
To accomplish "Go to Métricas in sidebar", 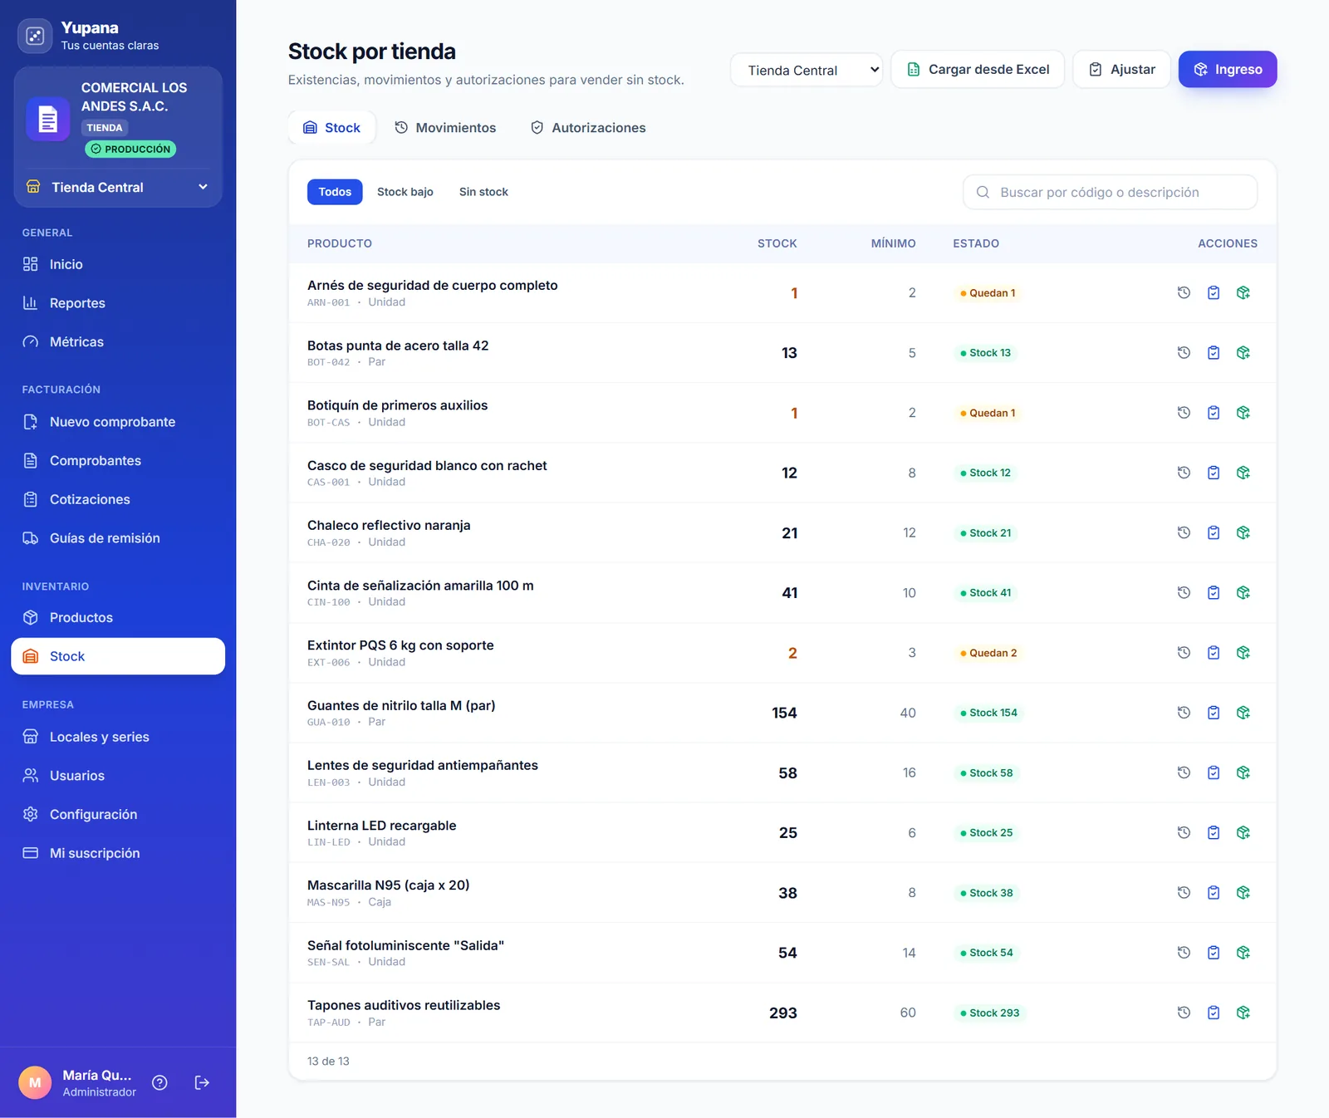I will [x=118, y=341].
